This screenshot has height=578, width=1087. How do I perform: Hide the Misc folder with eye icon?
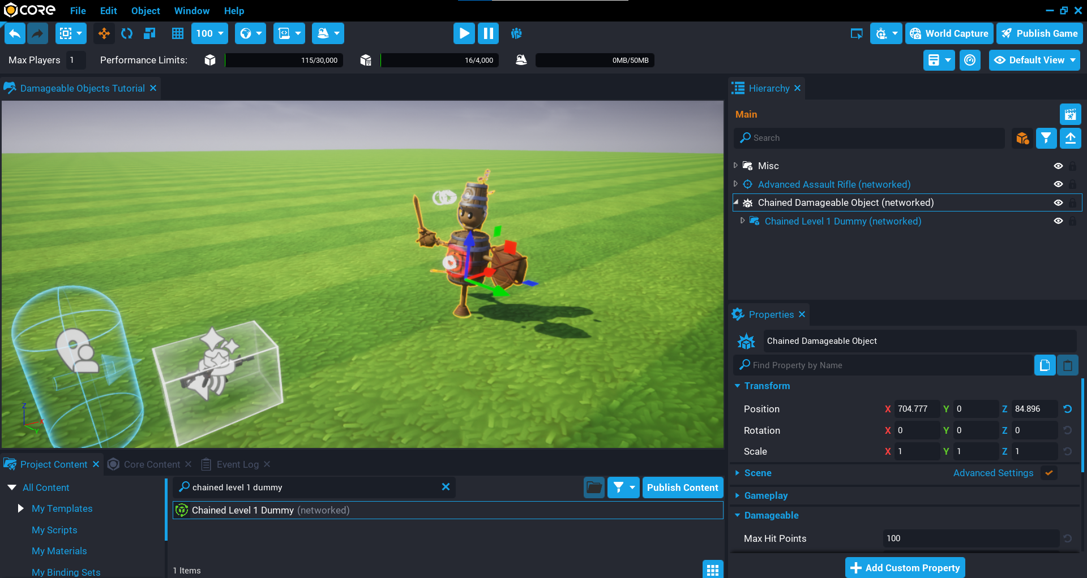1058,166
